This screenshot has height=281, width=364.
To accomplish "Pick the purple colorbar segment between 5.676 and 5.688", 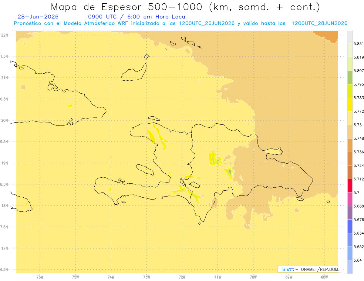I will coord(350,212).
